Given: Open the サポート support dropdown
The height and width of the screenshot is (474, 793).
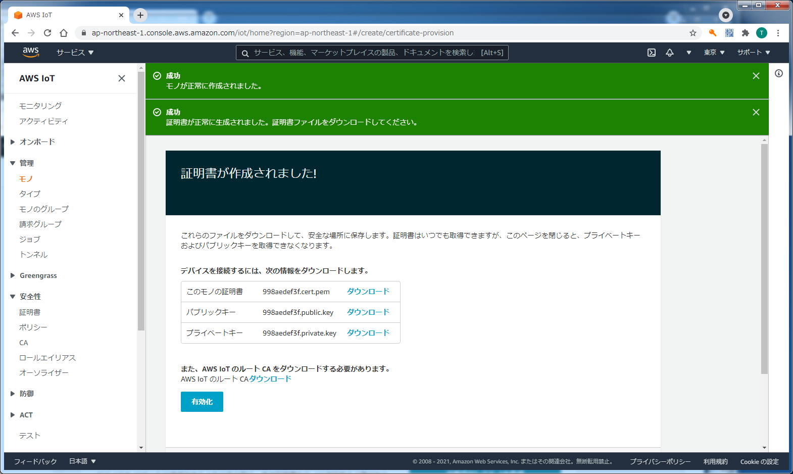Looking at the screenshot, I should click(754, 53).
